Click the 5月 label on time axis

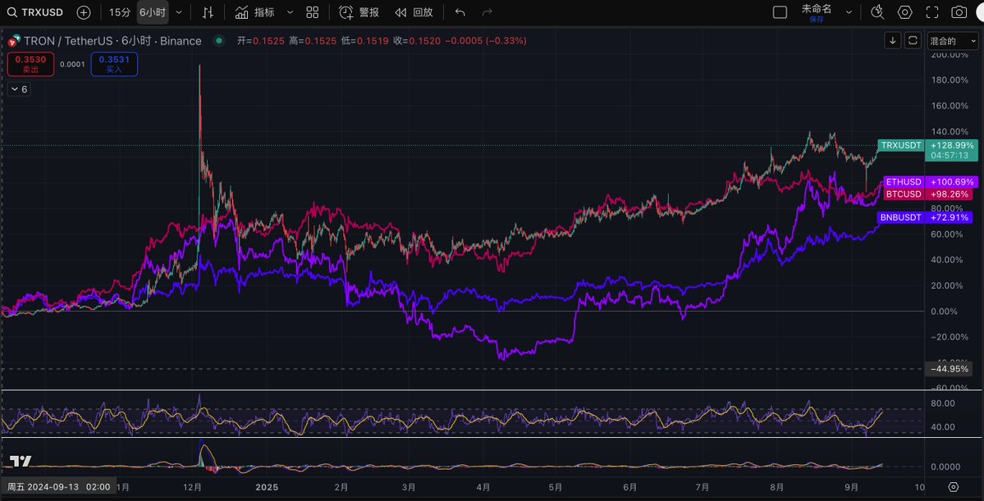point(556,486)
